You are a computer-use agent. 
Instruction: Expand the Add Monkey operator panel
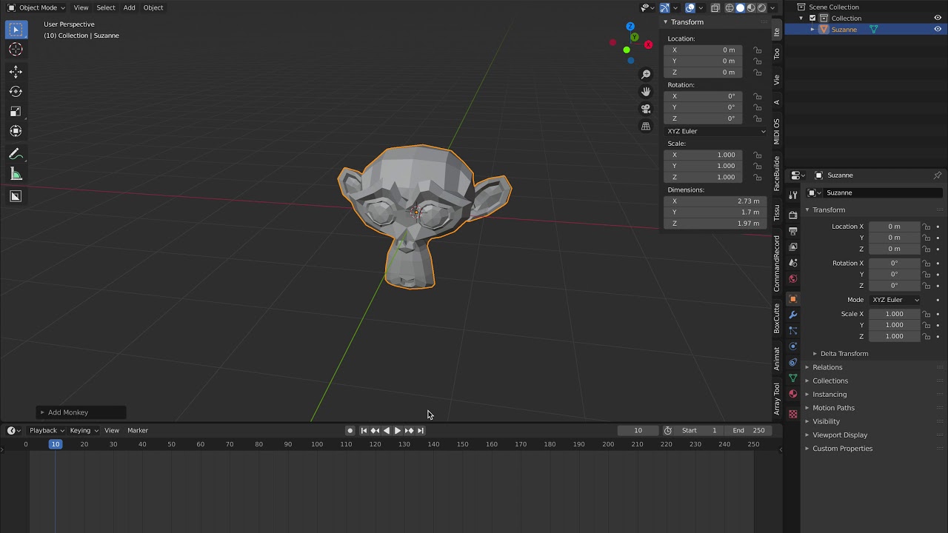81,412
